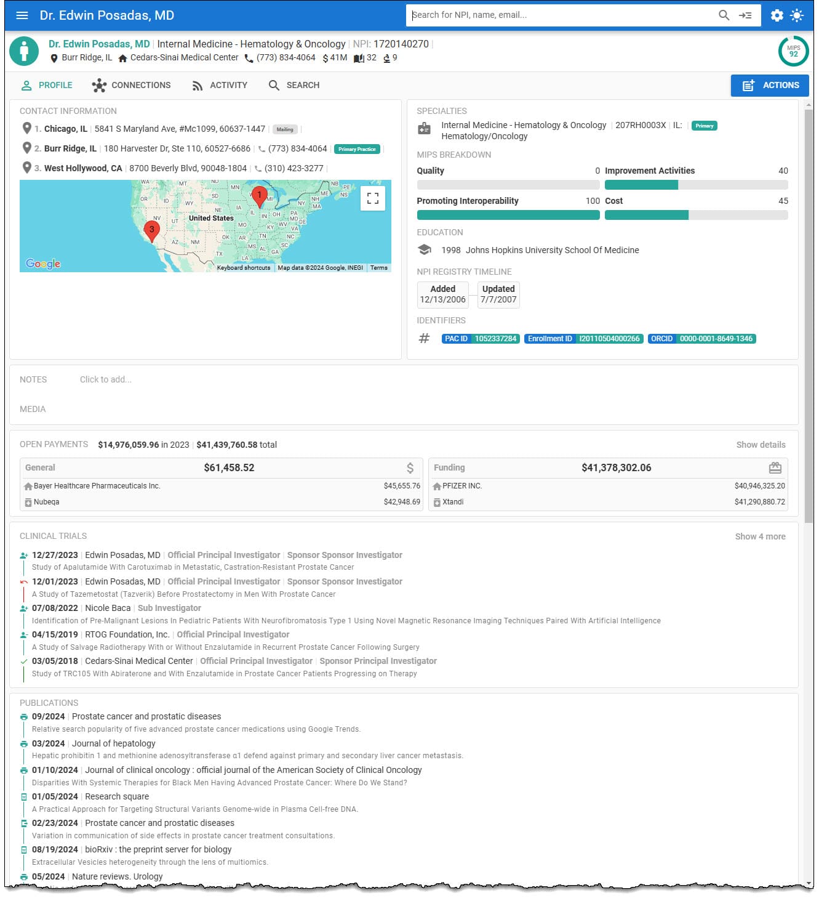Click the ORCID identifier badge
This screenshot has width=819, height=898.
click(702, 339)
